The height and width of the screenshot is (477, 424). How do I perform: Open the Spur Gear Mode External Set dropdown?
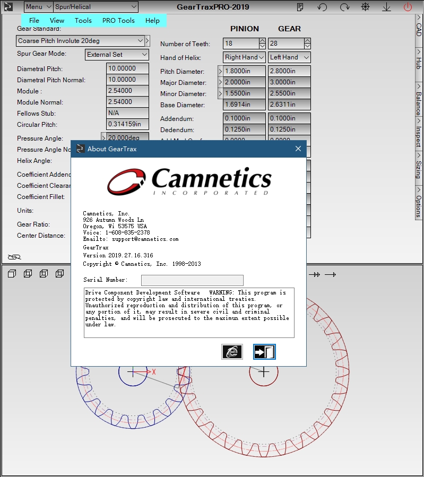117,55
